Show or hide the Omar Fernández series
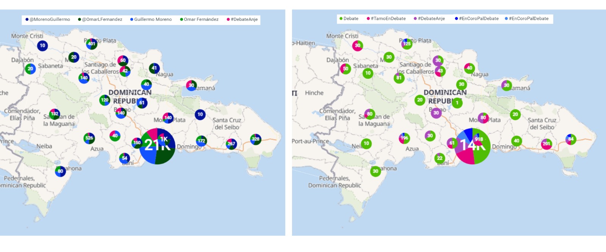This screenshot has width=606, height=252. pyautogui.click(x=199, y=19)
